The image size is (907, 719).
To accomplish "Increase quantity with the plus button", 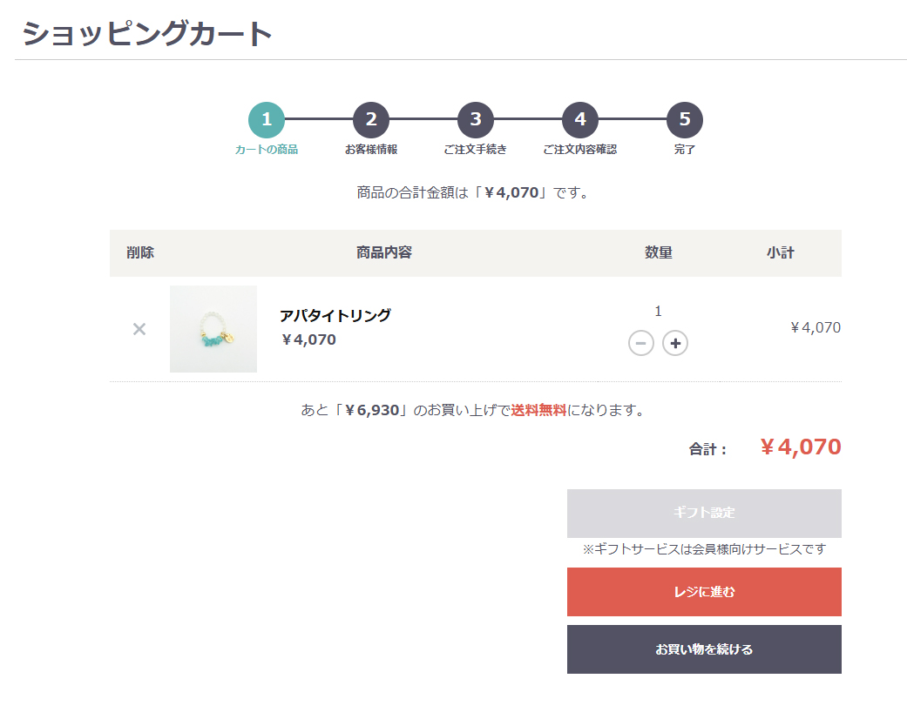I will (675, 343).
